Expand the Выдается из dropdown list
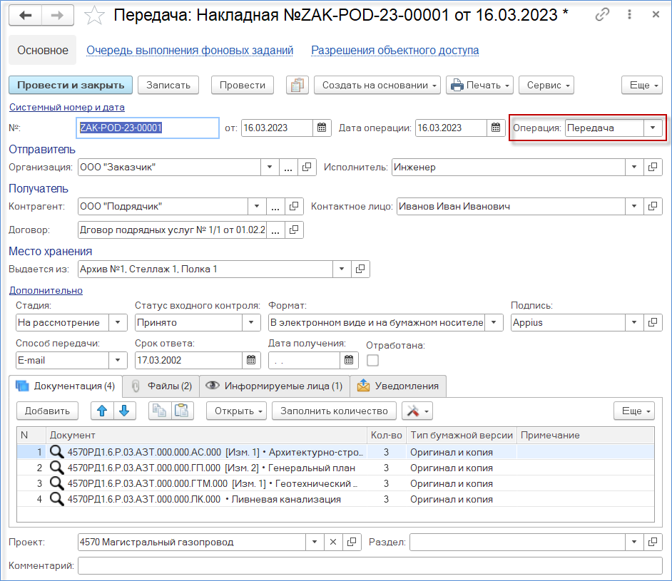The height and width of the screenshot is (581, 672). [x=342, y=269]
